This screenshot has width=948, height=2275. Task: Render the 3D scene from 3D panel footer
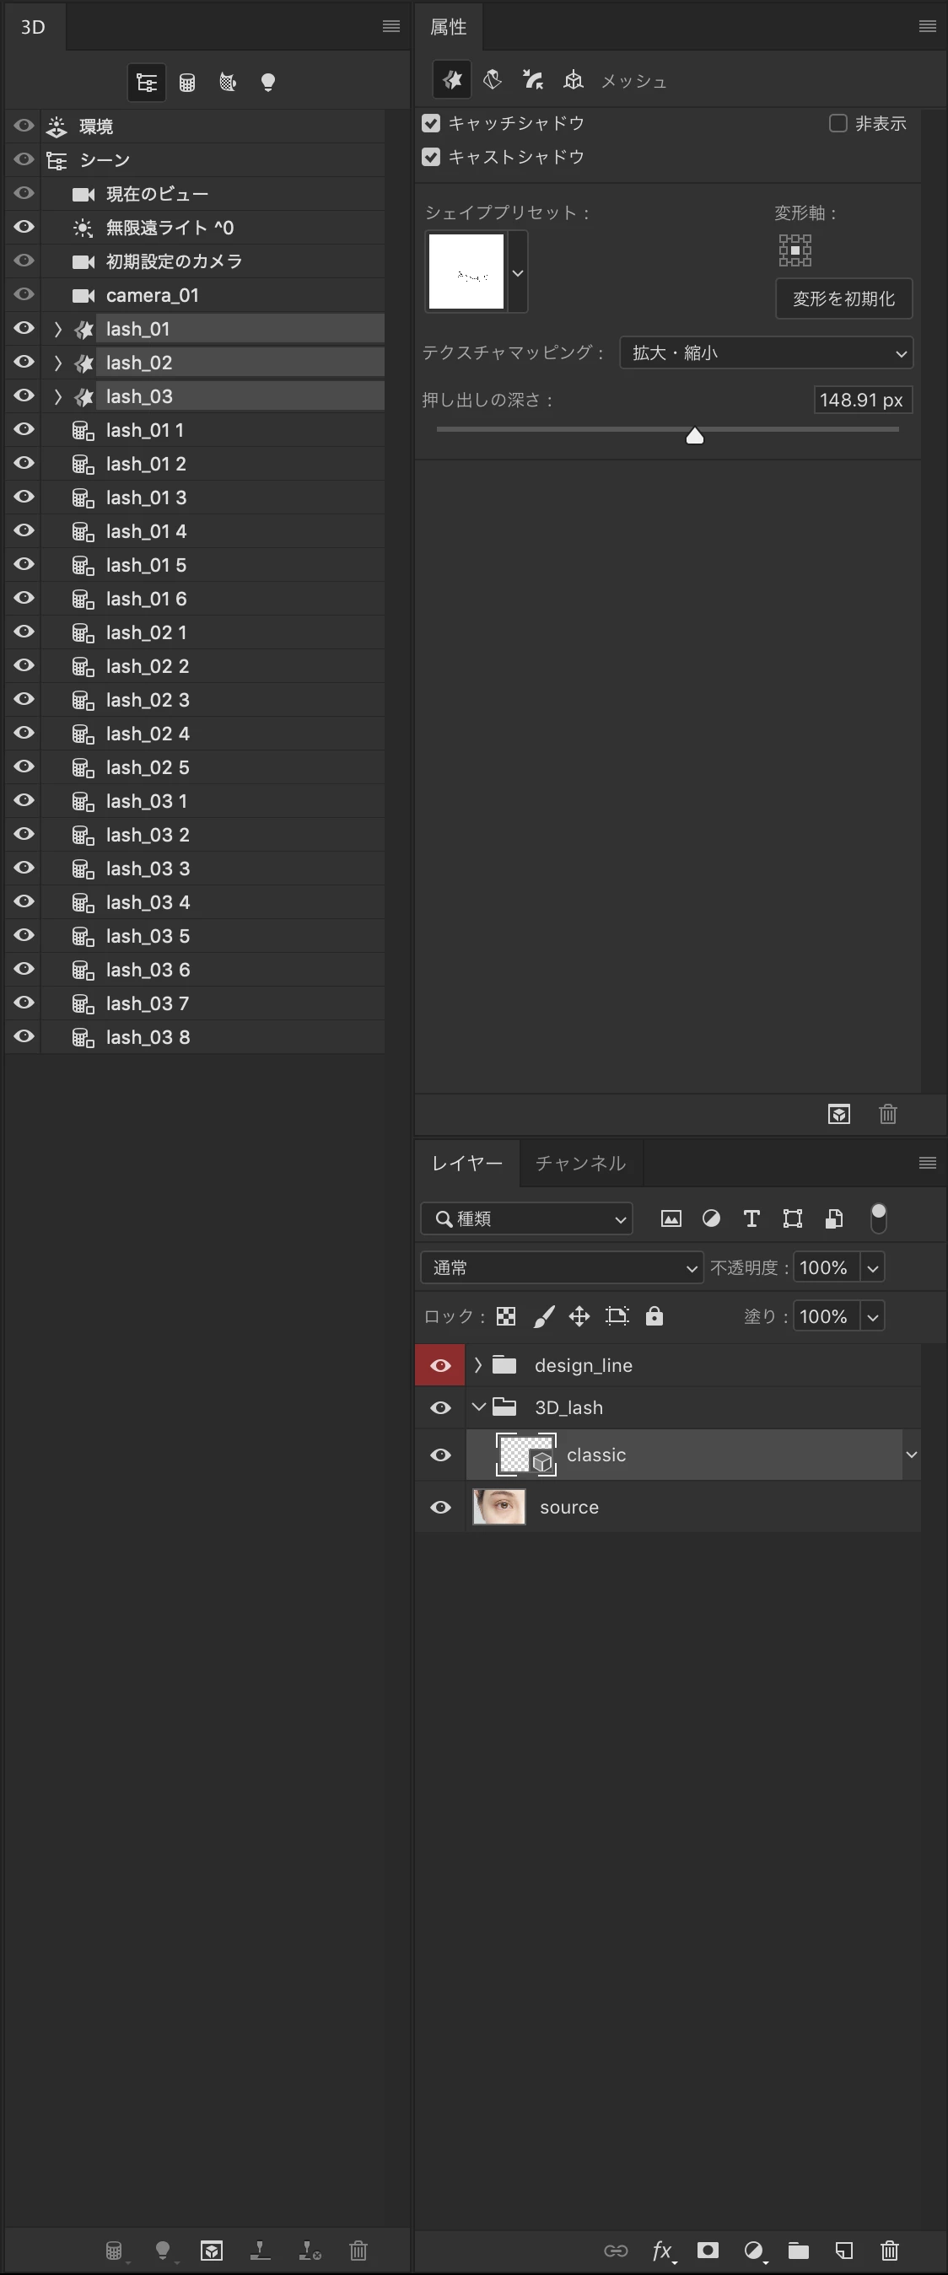click(211, 2251)
